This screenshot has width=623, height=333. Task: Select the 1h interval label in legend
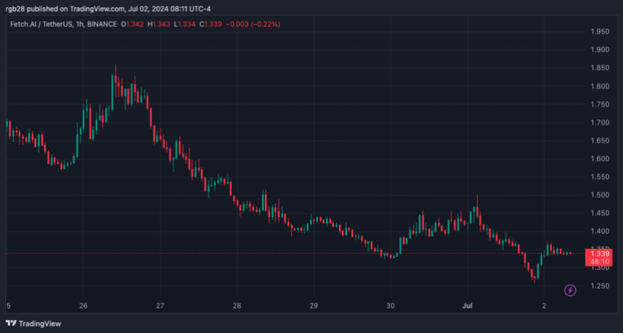[83, 25]
